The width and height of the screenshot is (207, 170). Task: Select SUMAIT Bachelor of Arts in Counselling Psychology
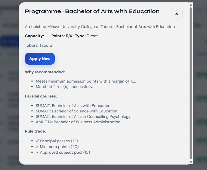coord(83,117)
